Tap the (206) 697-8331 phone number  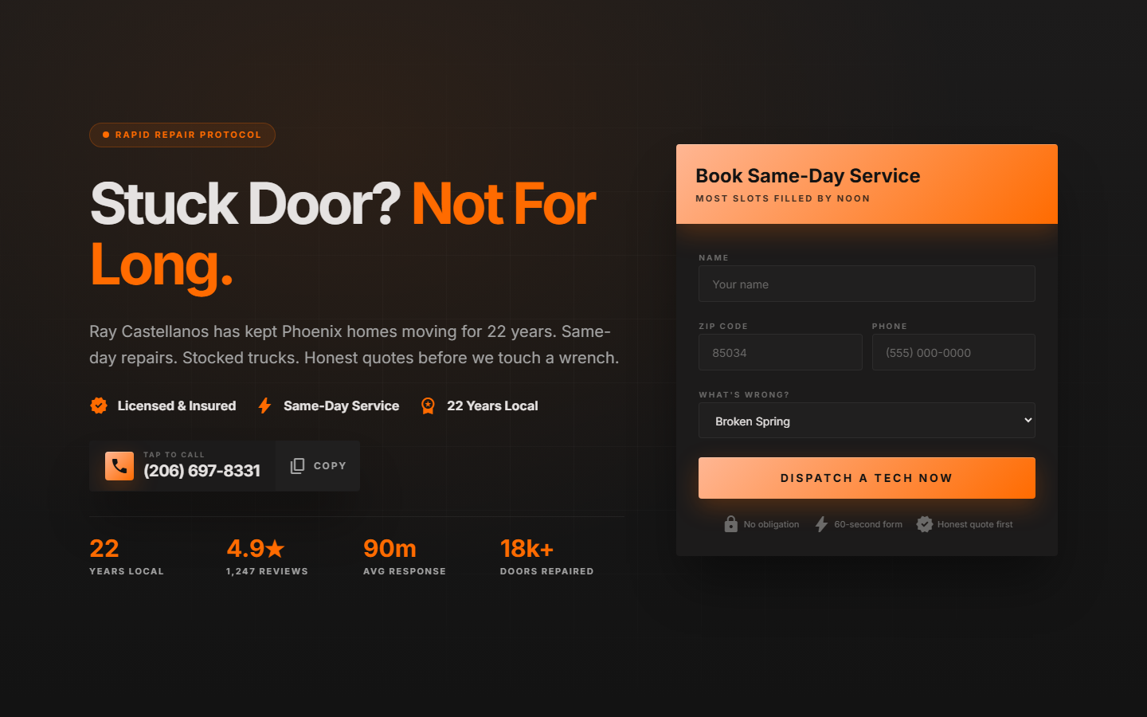coord(202,471)
